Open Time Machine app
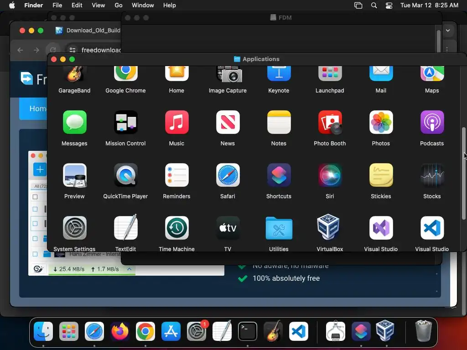 pyautogui.click(x=176, y=228)
